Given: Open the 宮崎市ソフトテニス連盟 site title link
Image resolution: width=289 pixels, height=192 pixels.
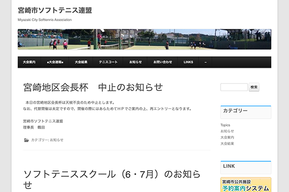Looking at the screenshot, I should 54,10.
